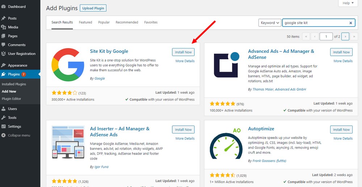Click the User Registration icon
This screenshot has width=362, height=187.
tap(3, 54)
